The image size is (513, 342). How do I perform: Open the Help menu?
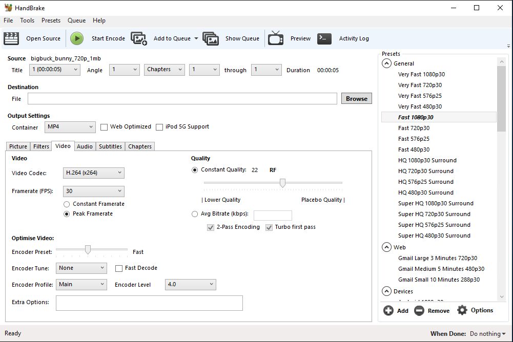click(99, 20)
